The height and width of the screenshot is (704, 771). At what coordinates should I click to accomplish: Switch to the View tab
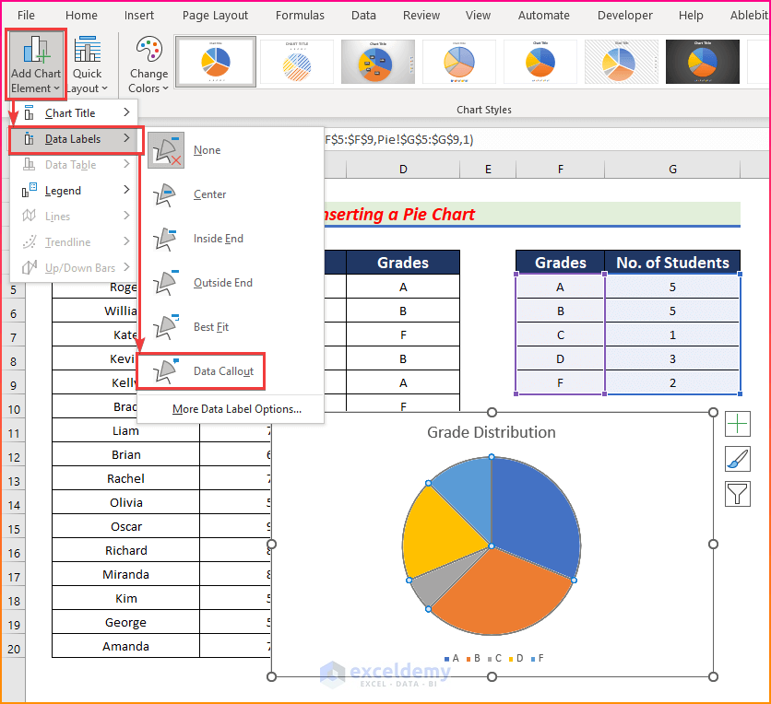[x=478, y=16]
